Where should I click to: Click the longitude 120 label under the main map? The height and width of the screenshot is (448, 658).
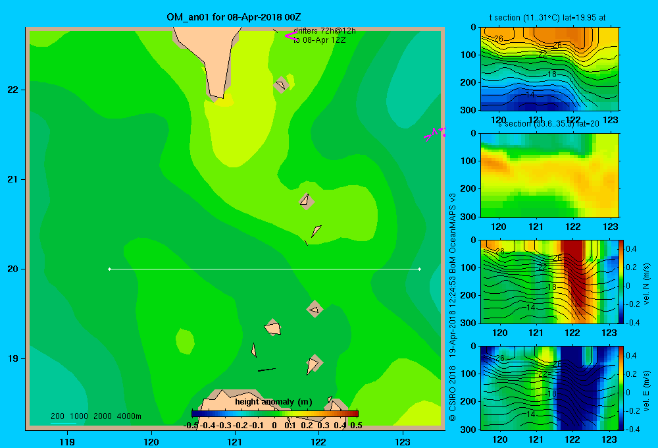(151, 441)
